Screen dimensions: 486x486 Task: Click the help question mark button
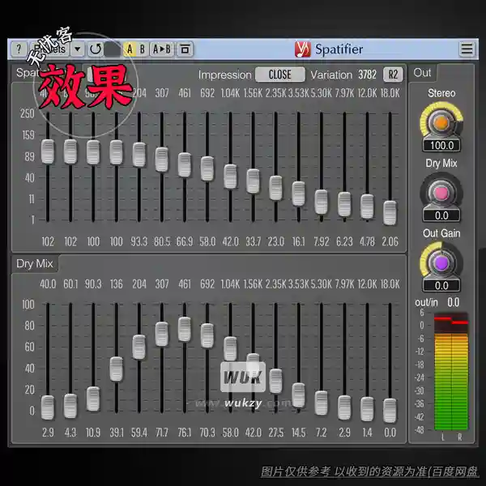(19, 49)
